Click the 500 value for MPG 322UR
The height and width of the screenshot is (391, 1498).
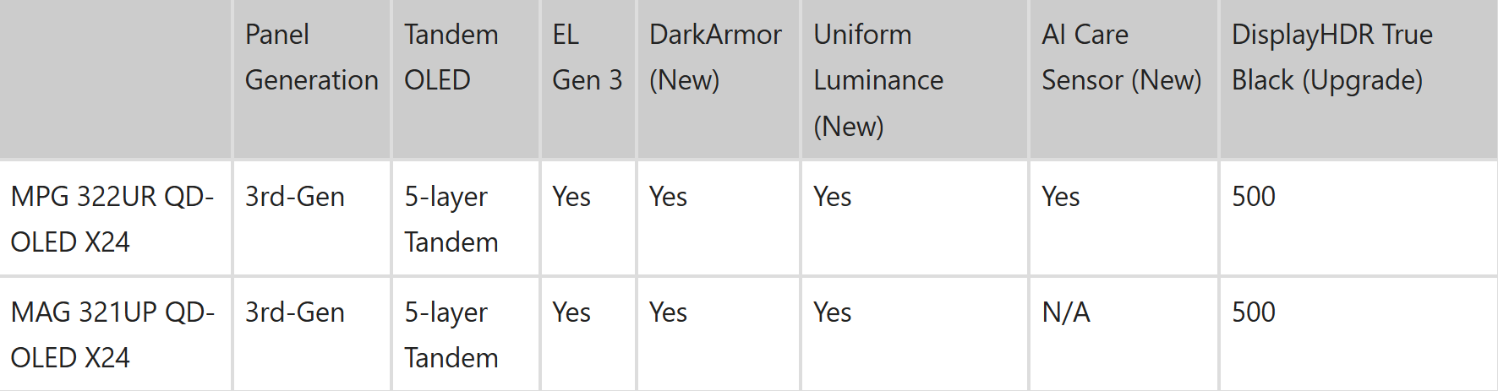click(1254, 197)
